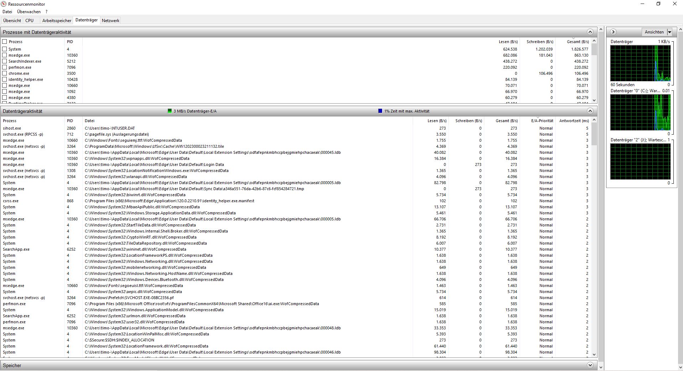Select the C:\$Secure:$SDH:$INDEX_ALLOCATION row
Image resolution: width=683 pixels, height=371 pixels.
[x=296, y=340]
